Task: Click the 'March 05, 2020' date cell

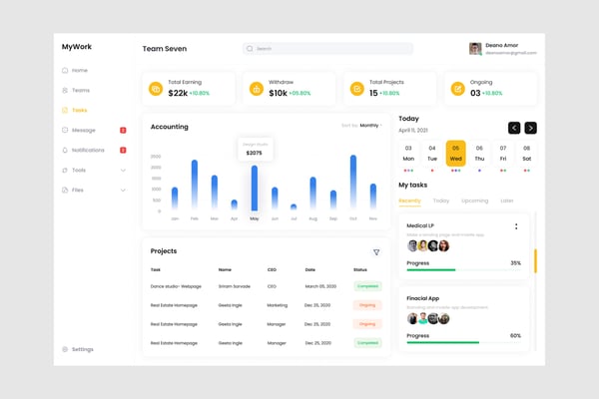Action: [x=320, y=286]
